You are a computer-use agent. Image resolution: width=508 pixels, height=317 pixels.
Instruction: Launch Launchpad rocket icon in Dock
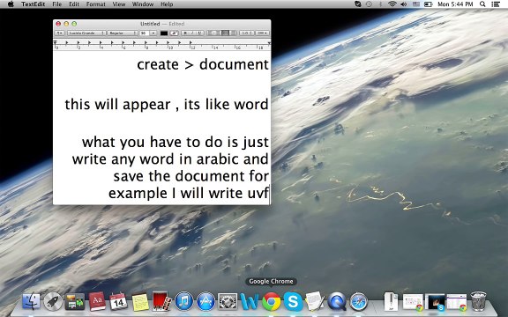point(53,301)
